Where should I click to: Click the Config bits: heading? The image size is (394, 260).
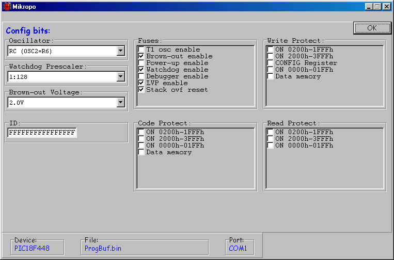point(28,31)
